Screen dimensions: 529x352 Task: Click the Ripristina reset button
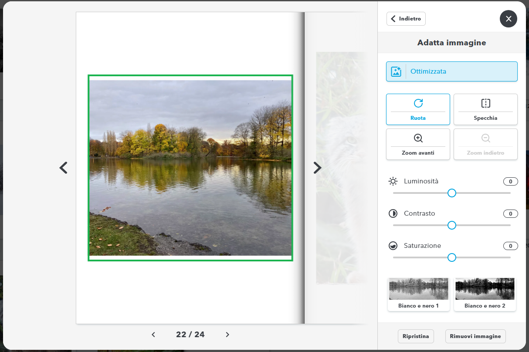(x=416, y=336)
